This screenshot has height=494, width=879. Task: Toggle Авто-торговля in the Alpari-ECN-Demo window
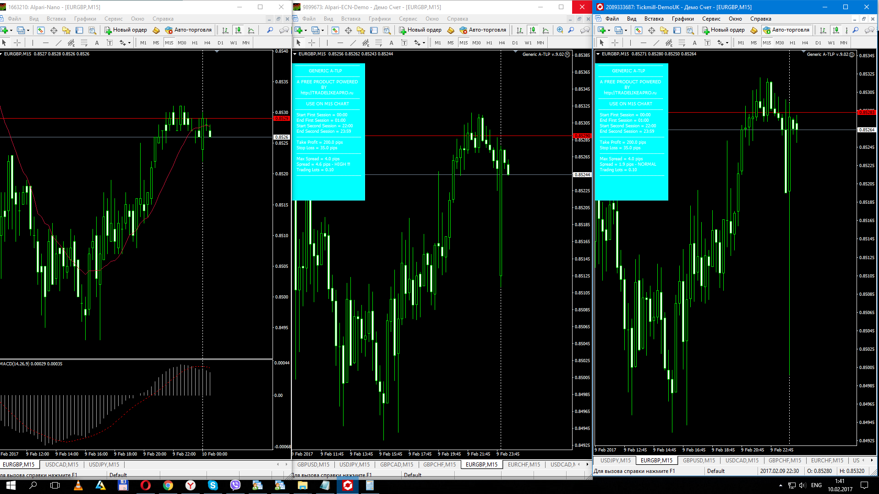(483, 30)
